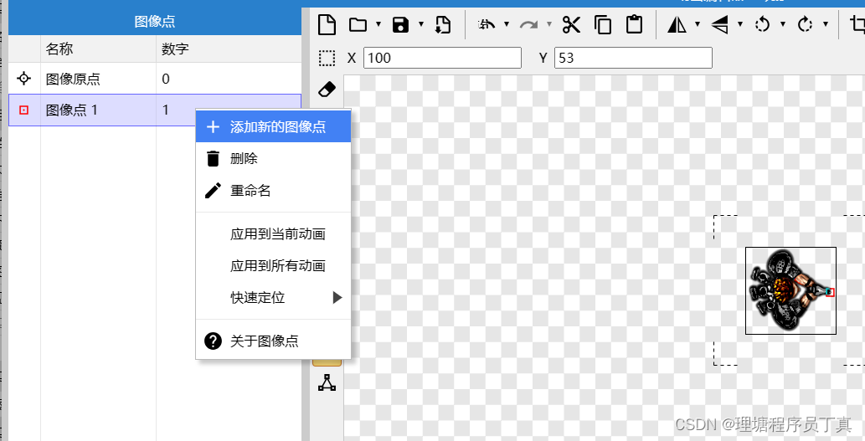Choose 删除 from context menu
The image size is (865, 441).
tap(273, 159)
